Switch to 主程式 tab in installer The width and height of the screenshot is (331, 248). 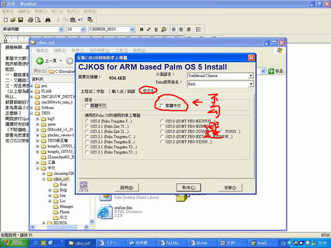(x=87, y=92)
